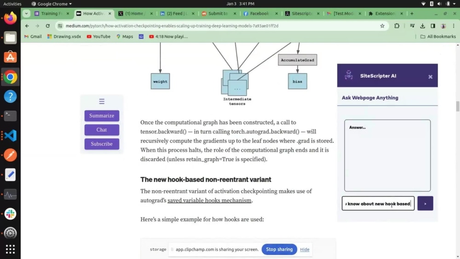
Task: Click the page vertical scrollbar thumb
Action: [x=458, y=106]
